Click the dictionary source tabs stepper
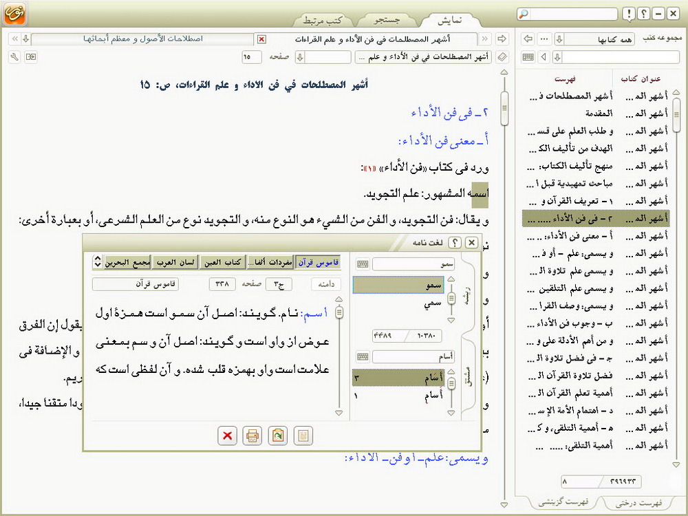This screenshot has width=688, height=516. [x=98, y=262]
